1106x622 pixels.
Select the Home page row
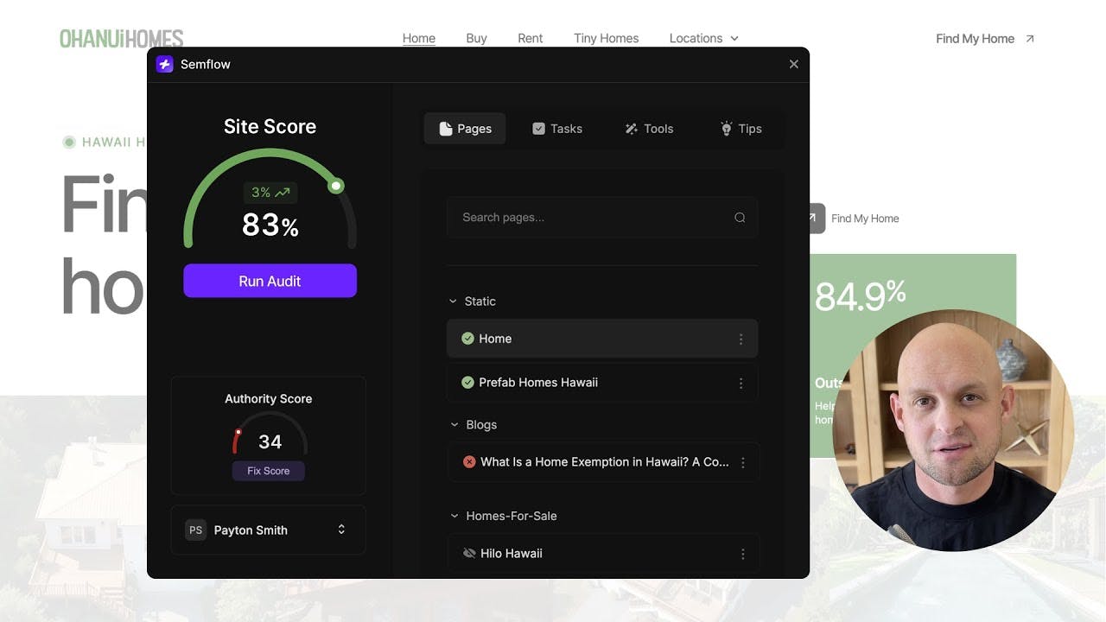coord(602,339)
